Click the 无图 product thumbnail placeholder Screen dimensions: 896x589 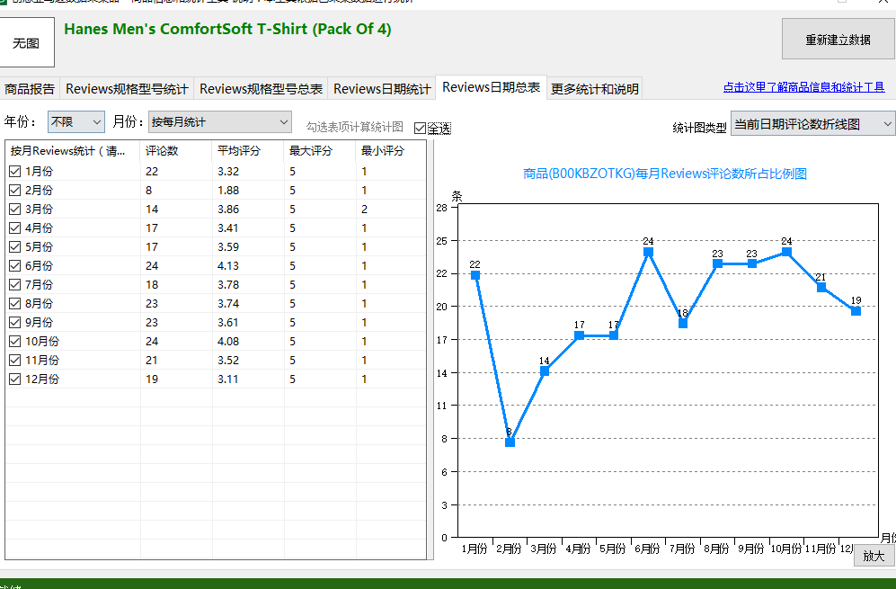tap(26, 42)
